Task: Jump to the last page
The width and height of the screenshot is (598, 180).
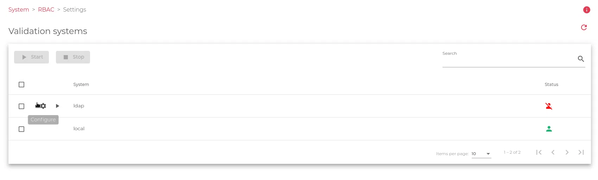Action: pos(581,152)
